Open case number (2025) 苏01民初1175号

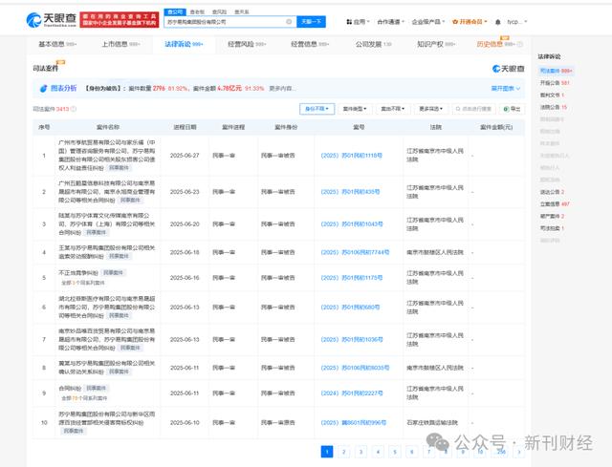[x=351, y=278]
